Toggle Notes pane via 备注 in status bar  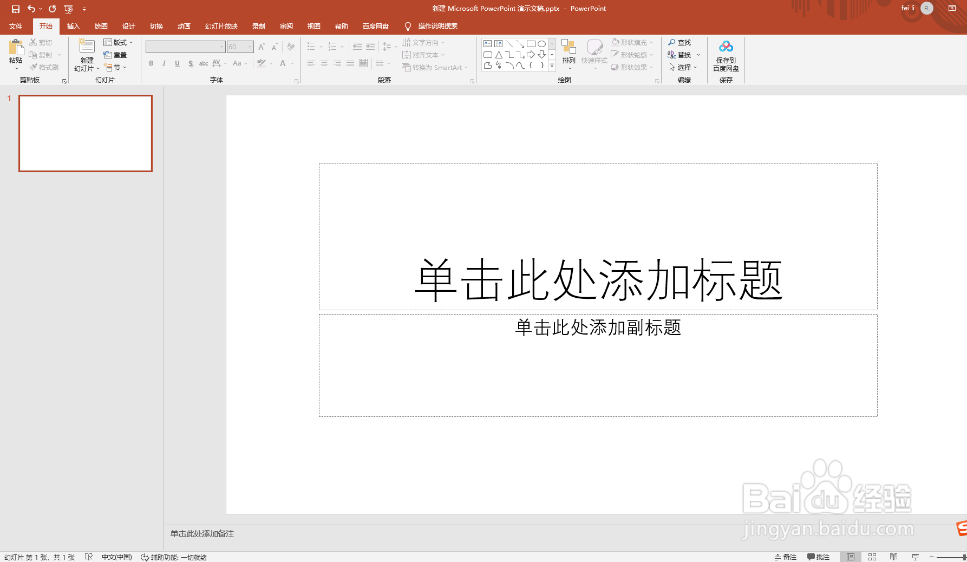[x=786, y=557]
